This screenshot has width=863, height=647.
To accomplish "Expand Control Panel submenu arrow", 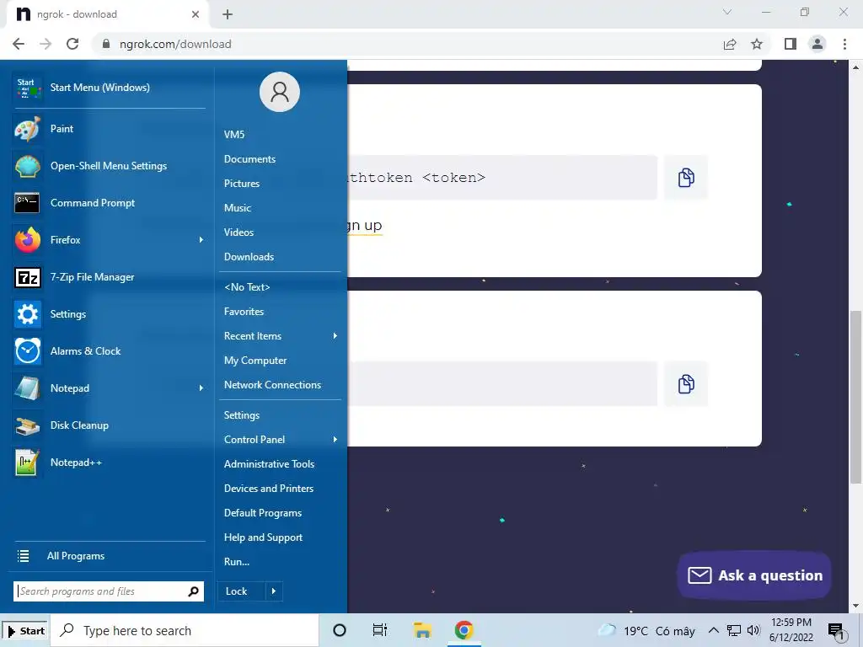I will (335, 440).
